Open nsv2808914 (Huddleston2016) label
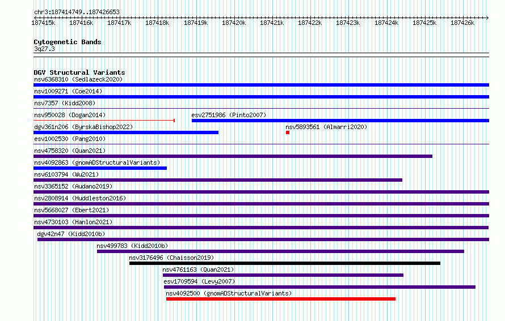Viewport: 505px width, 321px height. tap(80, 198)
